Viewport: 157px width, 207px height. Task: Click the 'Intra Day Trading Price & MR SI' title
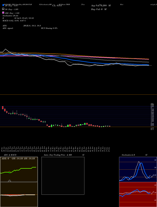coord(64,155)
